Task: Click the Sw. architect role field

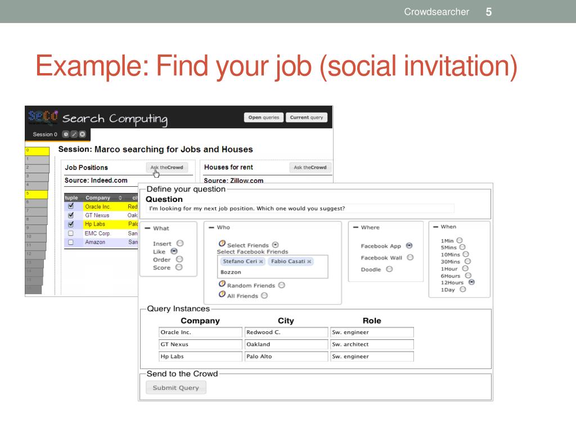Action: (x=372, y=345)
